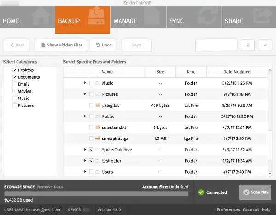Image resolution: width=276 pixels, height=215 pixels.
Task: Sort by the Name column header
Action: (x=104, y=72)
